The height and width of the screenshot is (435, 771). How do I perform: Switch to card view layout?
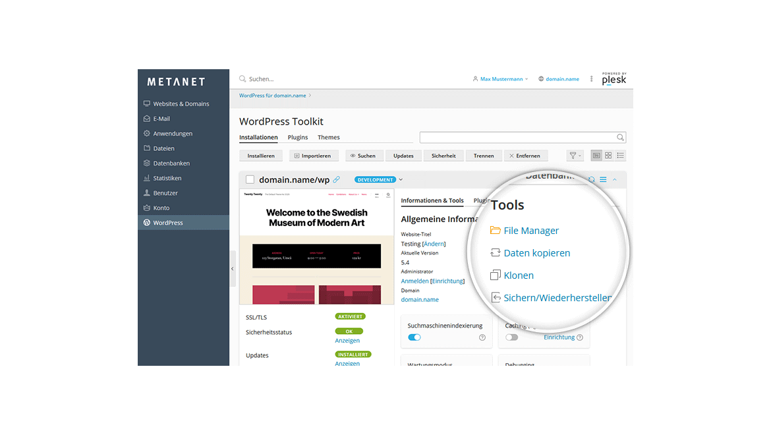(596, 156)
